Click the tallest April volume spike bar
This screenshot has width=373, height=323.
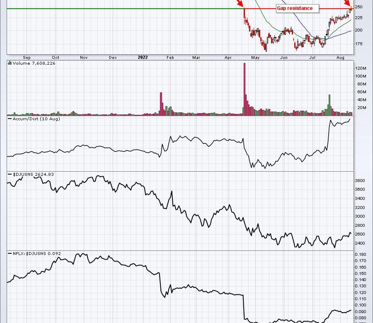(x=245, y=89)
